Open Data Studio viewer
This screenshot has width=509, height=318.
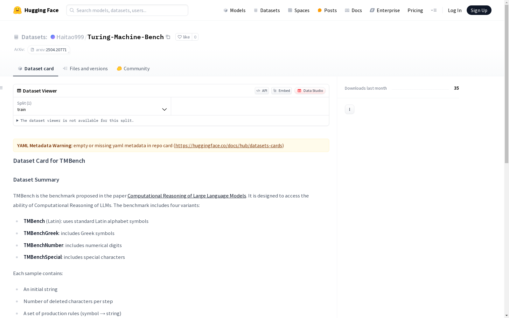pos(310,91)
